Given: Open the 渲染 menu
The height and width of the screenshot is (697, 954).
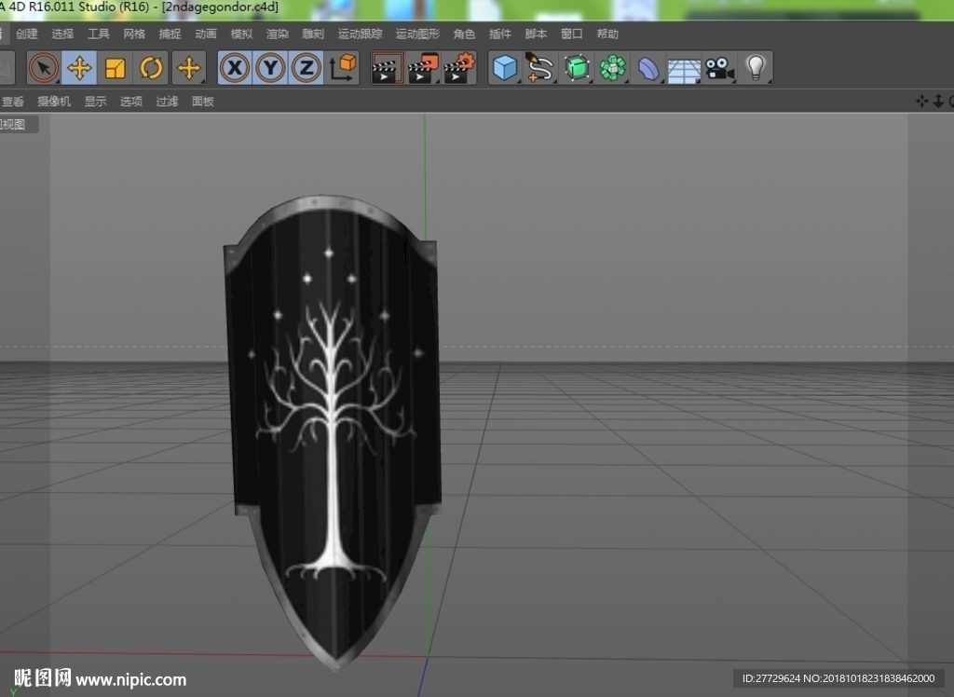Looking at the screenshot, I should (x=278, y=34).
